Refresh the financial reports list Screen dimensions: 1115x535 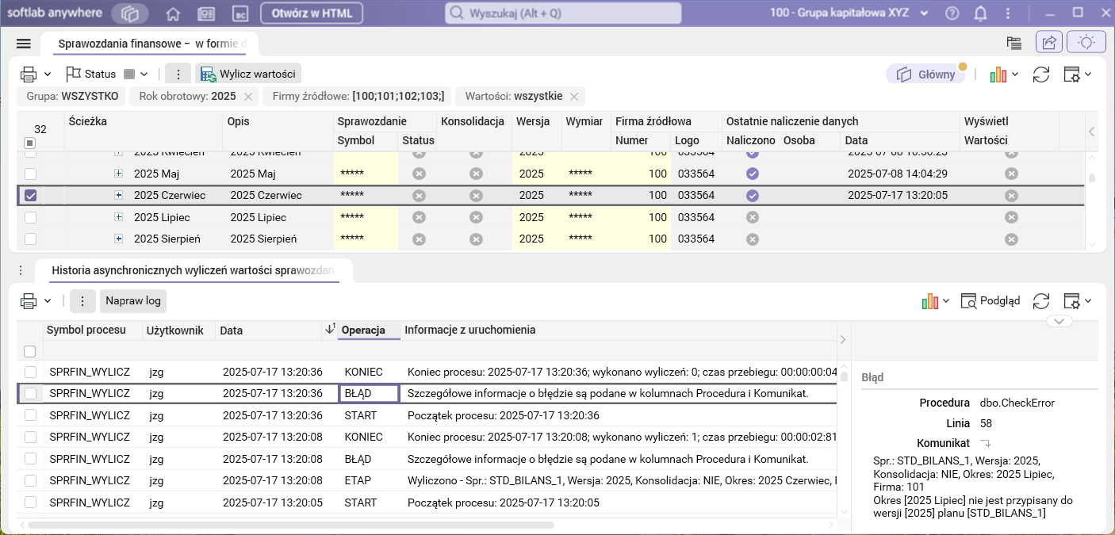[1040, 75]
